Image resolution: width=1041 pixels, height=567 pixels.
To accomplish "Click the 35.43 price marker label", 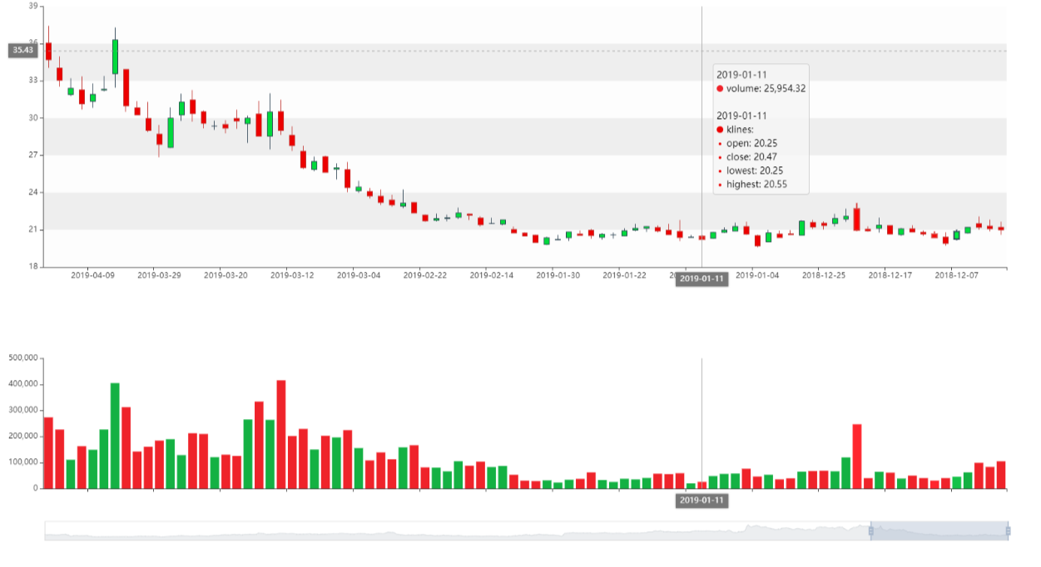I will [x=23, y=51].
